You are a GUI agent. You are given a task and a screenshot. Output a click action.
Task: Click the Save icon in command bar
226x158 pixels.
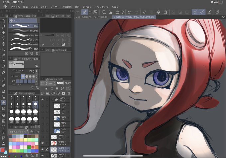pos(117,12)
